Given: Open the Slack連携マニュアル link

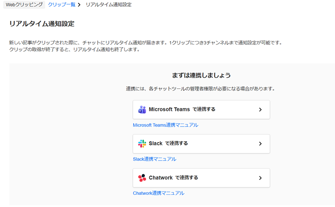Looking at the screenshot, I should [155, 159].
